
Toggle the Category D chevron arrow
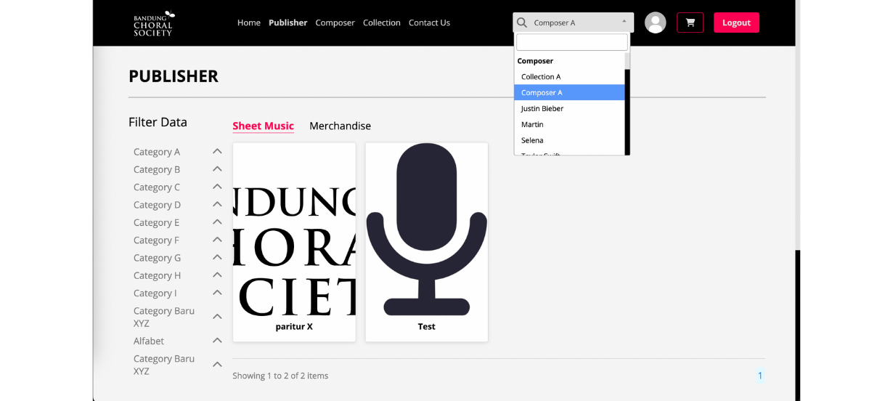217,204
